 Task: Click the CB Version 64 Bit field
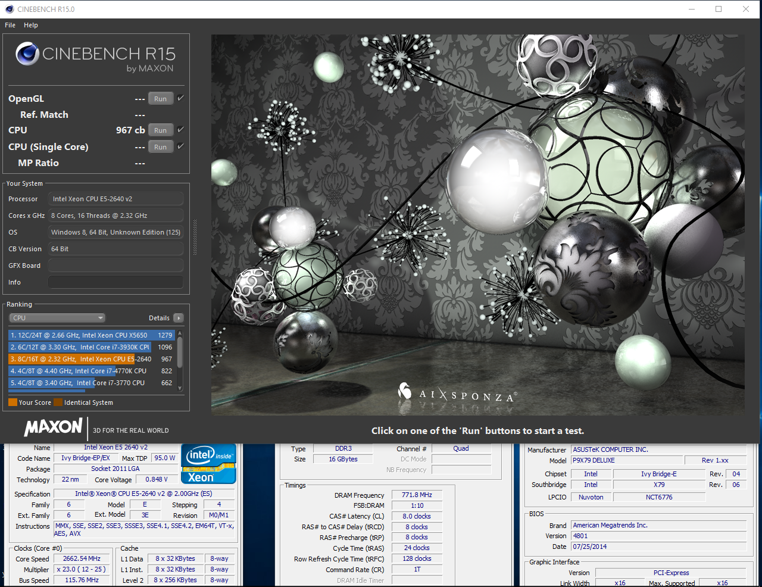115,249
